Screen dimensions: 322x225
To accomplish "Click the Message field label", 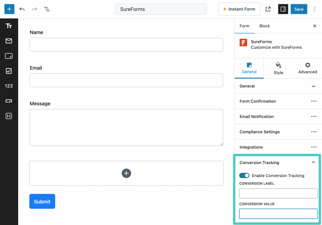I will 40,104.
